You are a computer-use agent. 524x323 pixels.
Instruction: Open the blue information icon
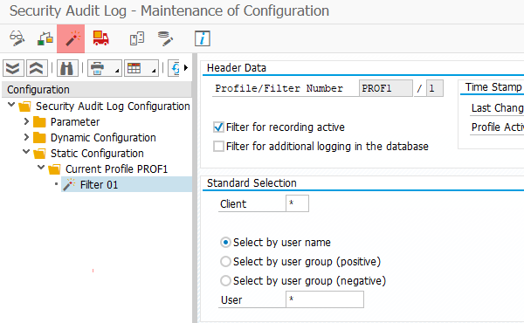(203, 38)
